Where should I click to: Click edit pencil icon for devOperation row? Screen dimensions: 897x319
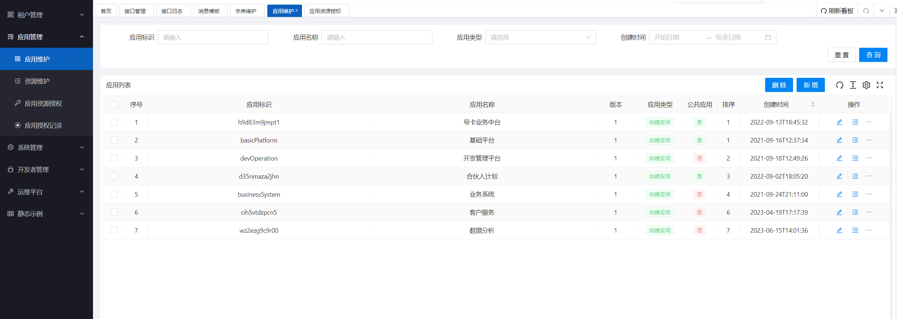pos(839,158)
